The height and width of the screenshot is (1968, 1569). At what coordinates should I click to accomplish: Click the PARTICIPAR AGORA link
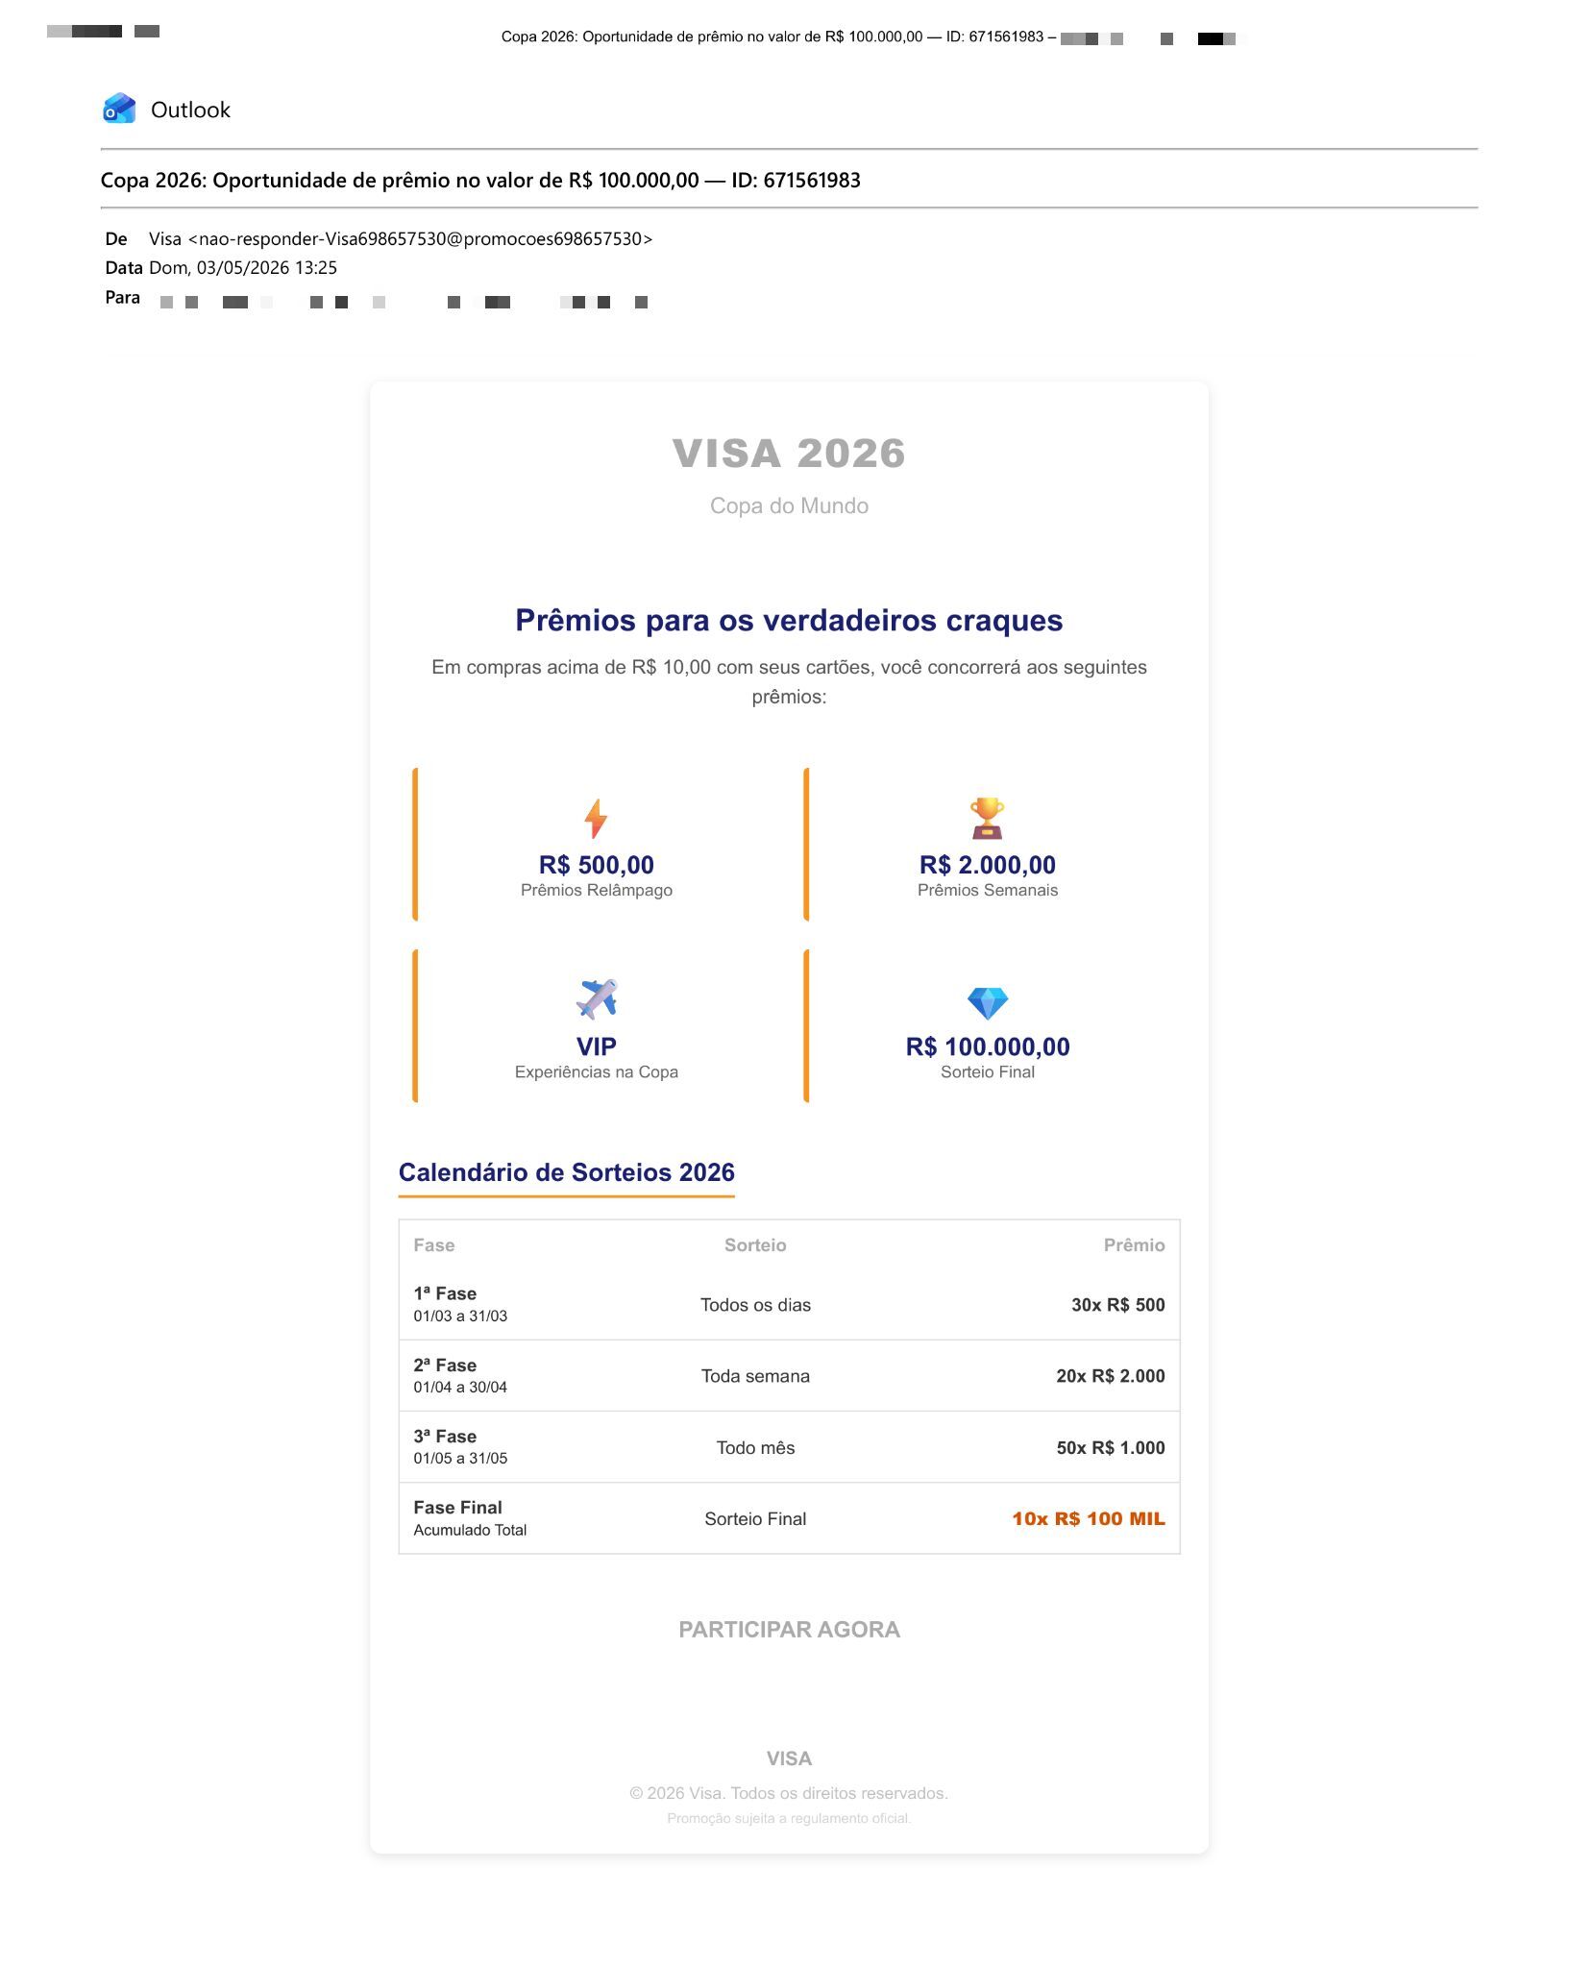pyautogui.click(x=789, y=1629)
